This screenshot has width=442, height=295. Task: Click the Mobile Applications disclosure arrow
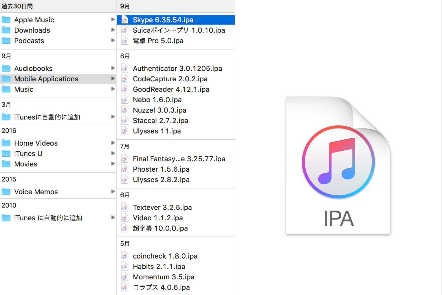113,78
